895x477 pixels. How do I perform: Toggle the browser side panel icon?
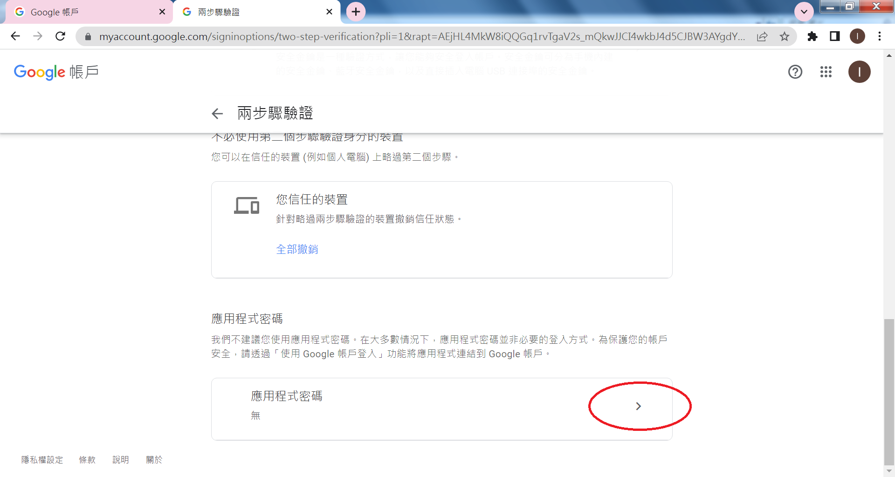pyautogui.click(x=835, y=36)
